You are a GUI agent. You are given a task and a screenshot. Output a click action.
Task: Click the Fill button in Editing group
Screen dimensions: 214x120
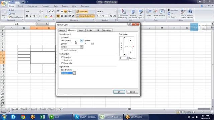pyautogui.click(x=171, y=14)
